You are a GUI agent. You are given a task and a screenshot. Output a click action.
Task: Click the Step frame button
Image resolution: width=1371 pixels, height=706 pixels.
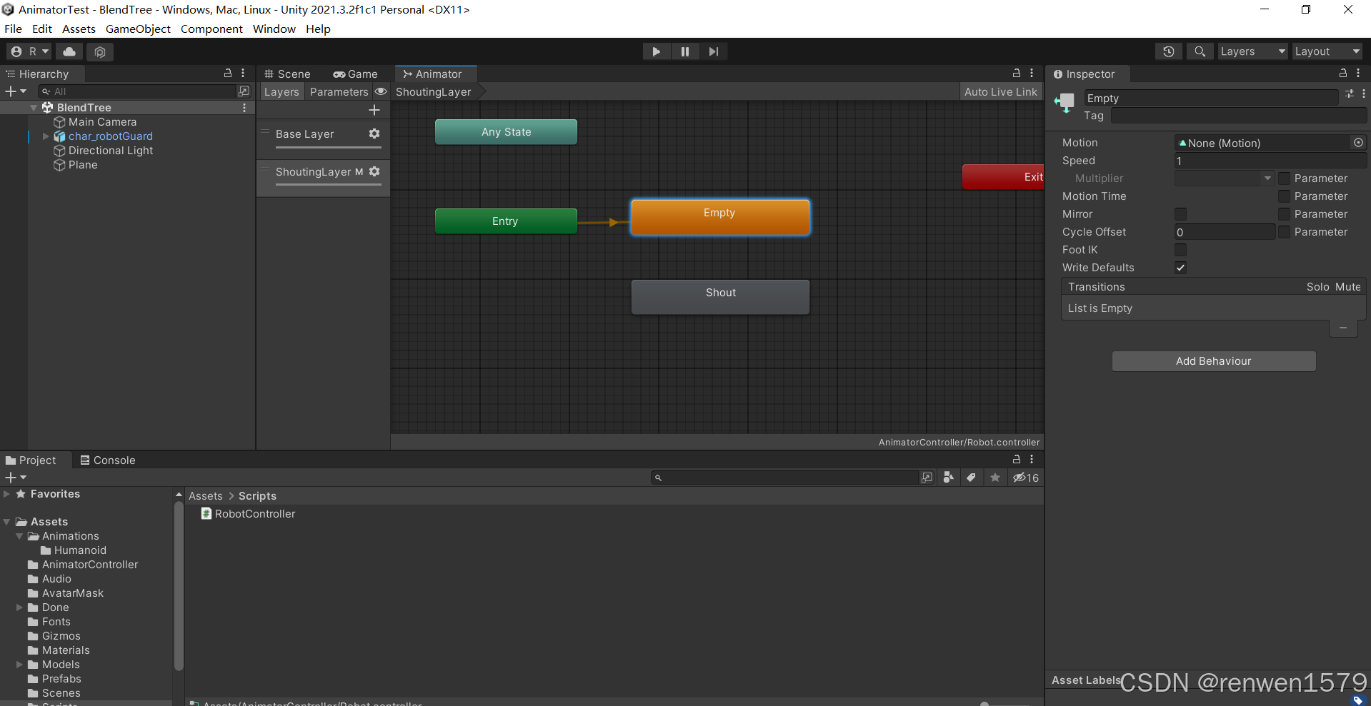click(713, 51)
